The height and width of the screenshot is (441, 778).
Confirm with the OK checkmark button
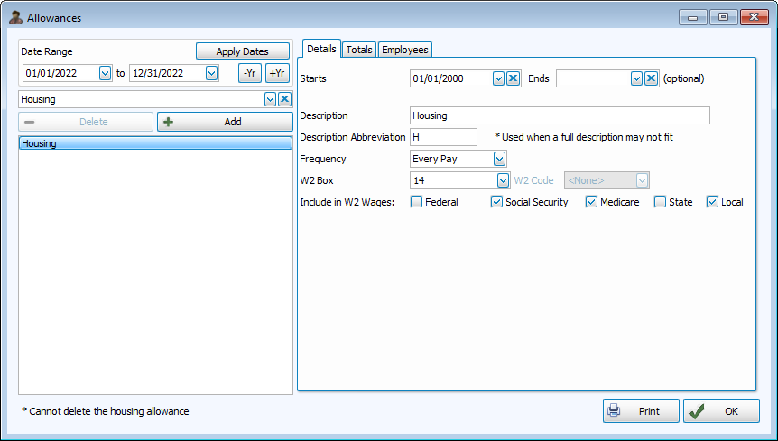point(721,411)
